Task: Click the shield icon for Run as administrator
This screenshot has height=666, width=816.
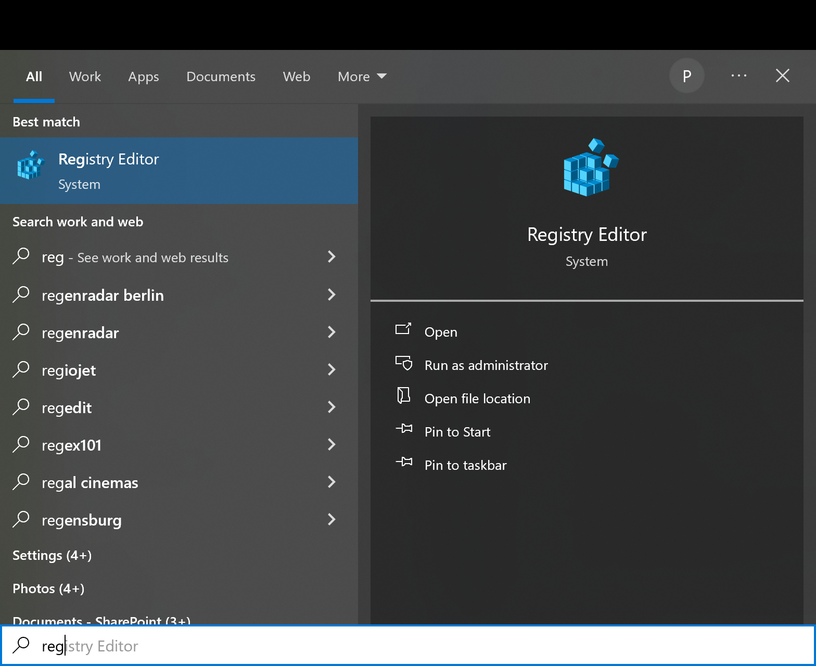Action: pyautogui.click(x=404, y=363)
